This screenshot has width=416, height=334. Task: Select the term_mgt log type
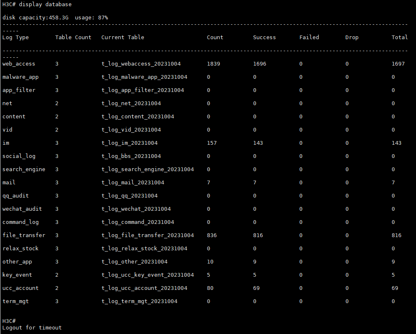pyautogui.click(x=15, y=301)
